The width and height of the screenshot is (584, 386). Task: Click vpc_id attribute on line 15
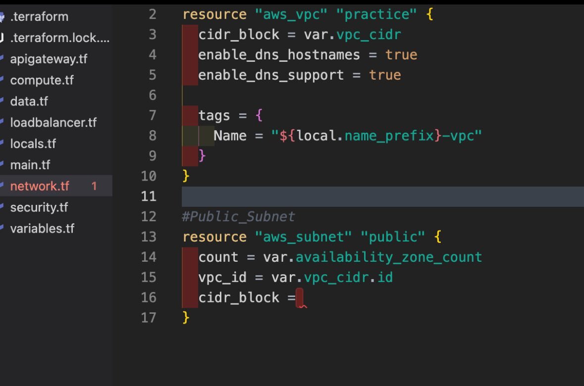coord(222,278)
